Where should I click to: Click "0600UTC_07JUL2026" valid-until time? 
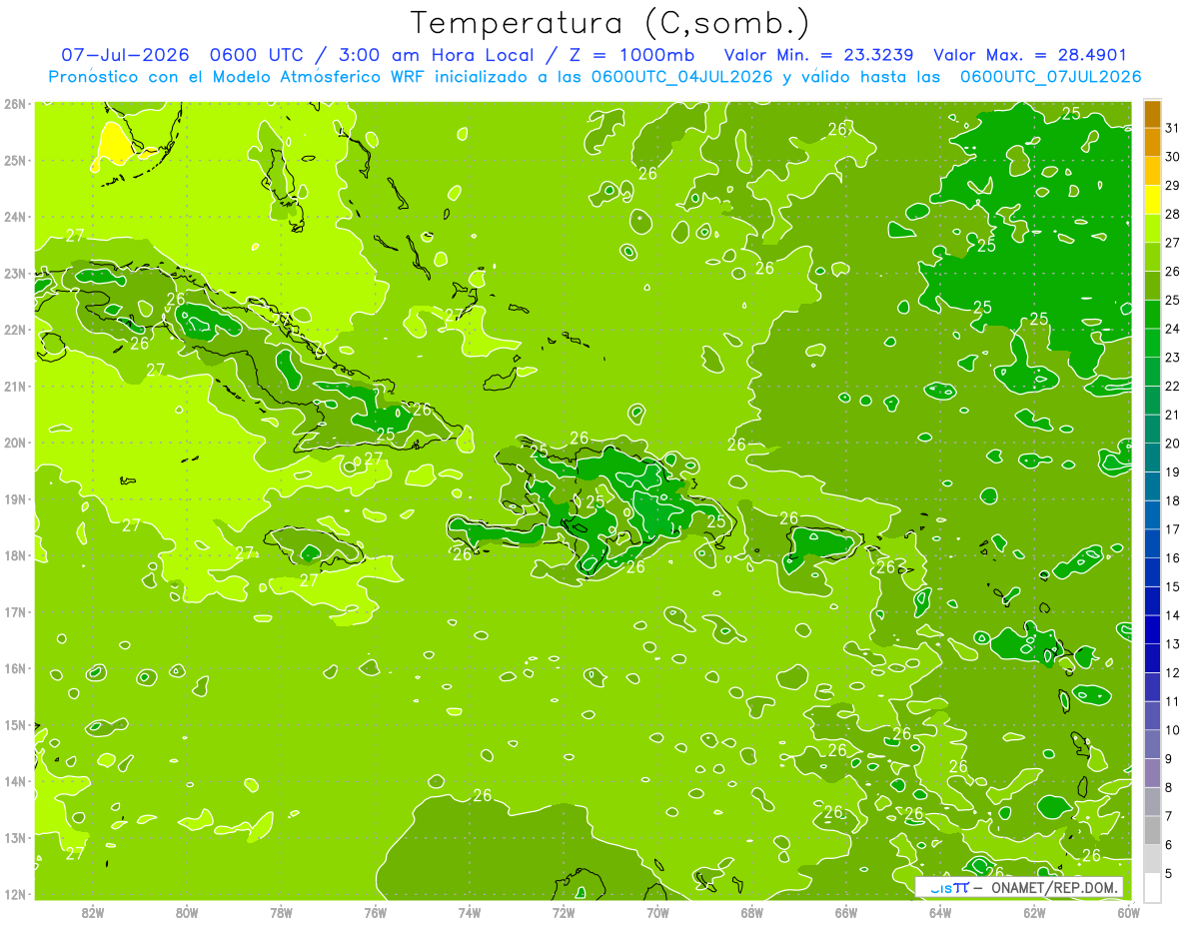pos(1050,76)
